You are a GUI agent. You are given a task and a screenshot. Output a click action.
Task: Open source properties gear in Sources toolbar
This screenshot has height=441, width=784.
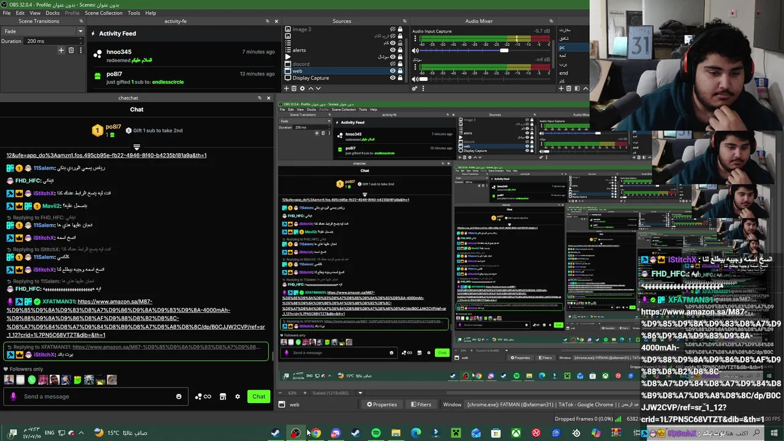(x=302, y=88)
